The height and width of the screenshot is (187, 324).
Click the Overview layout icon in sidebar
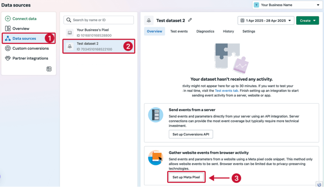pos(8,28)
